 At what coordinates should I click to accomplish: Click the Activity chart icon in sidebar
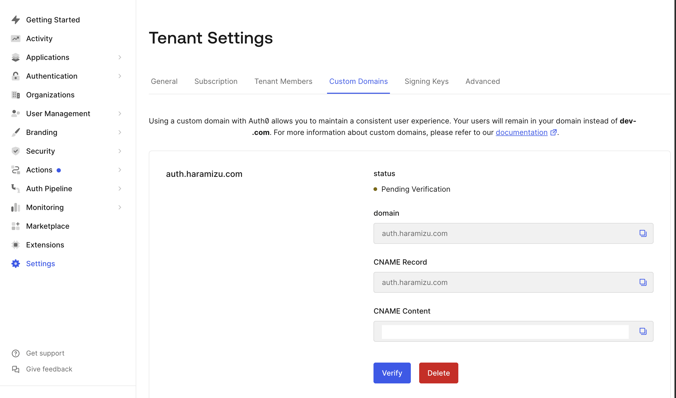click(x=16, y=39)
